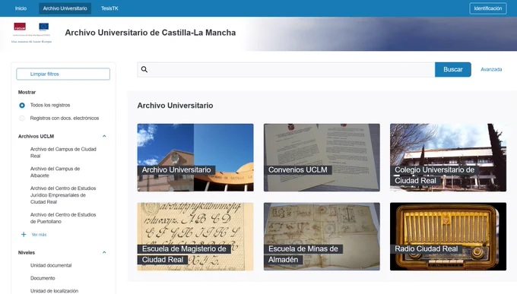Open the Avanzada advanced search link
Viewport: 517px width, 294px height.
491,70
